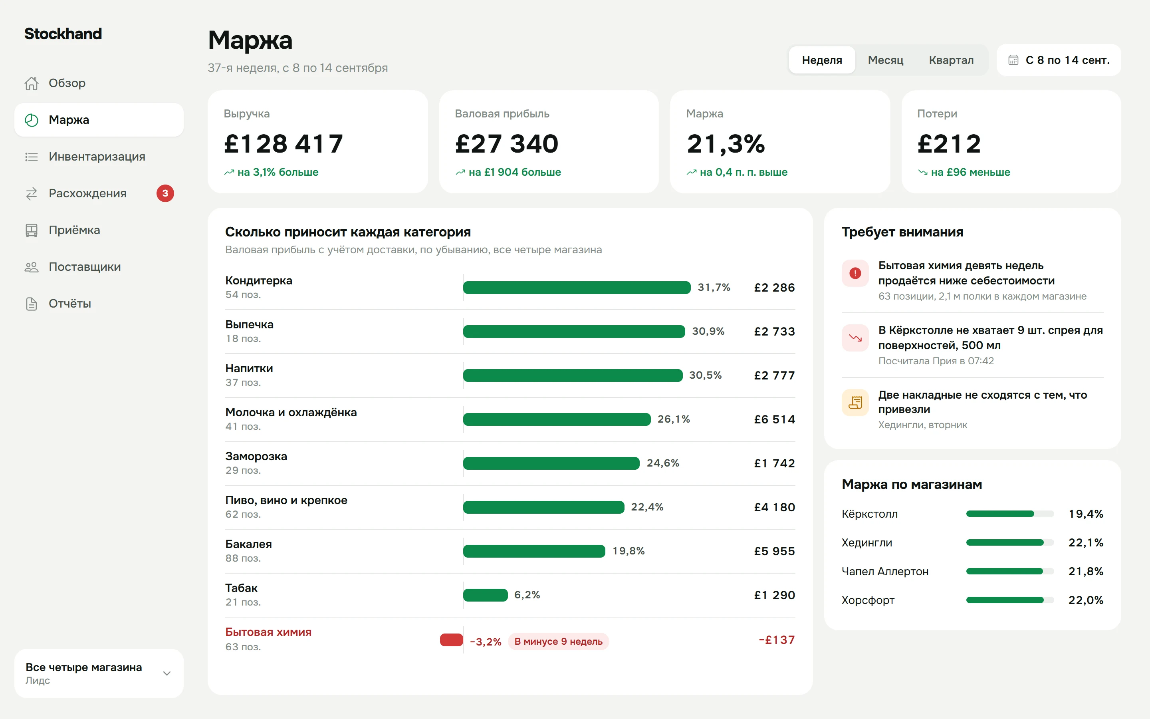Click the calendar icon in date picker
Screen dimensions: 1150x719
tap(1013, 60)
